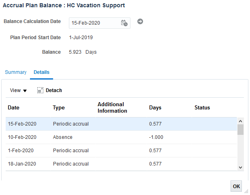Click the dialog resize grip corner

coord(246,191)
